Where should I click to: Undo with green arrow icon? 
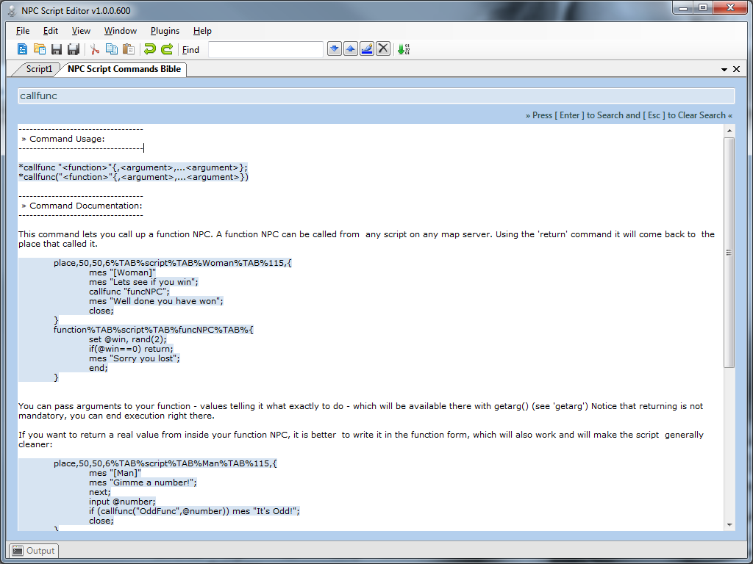click(x=150, y=49)
